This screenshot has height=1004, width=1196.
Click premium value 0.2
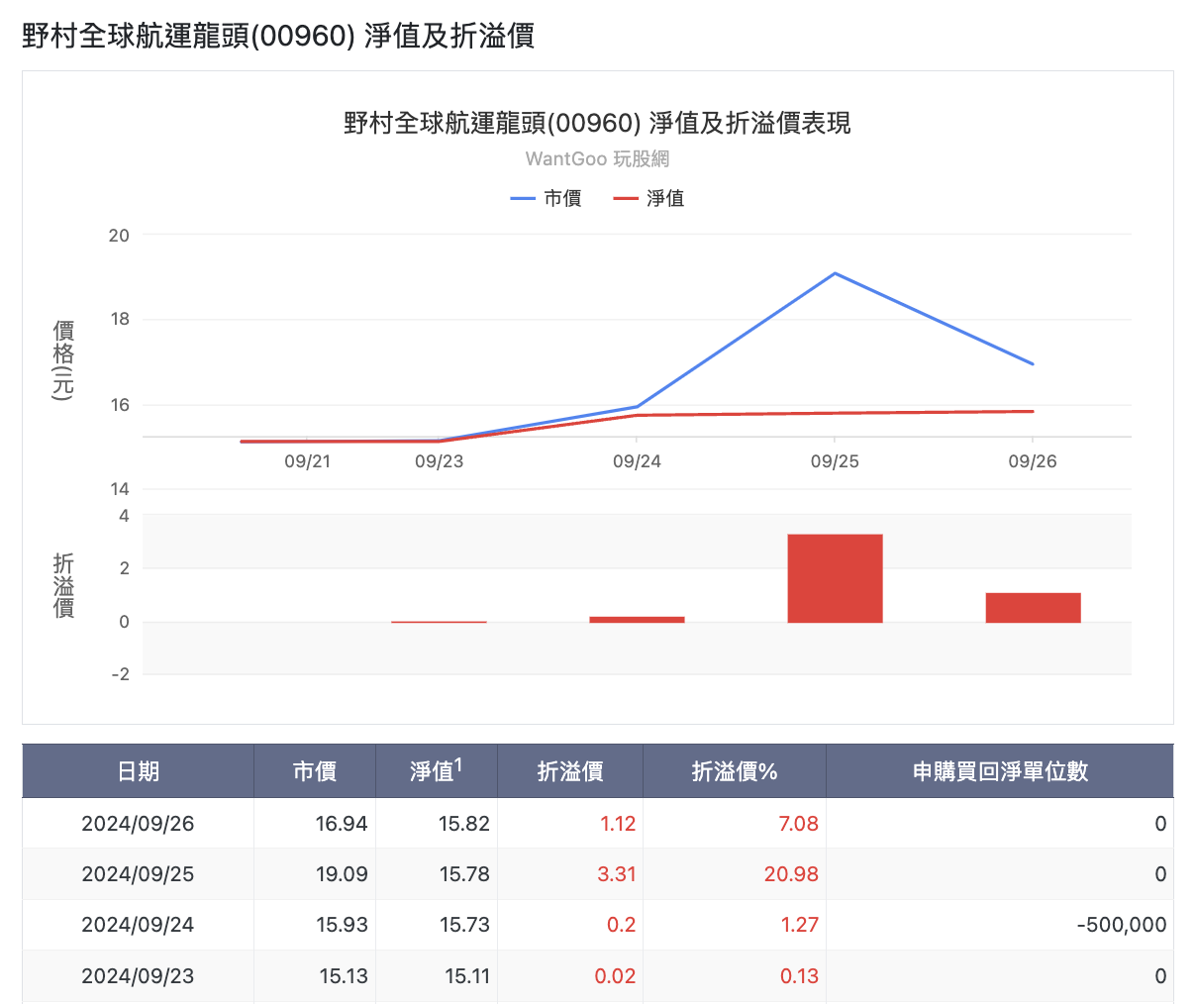point(622,925)
